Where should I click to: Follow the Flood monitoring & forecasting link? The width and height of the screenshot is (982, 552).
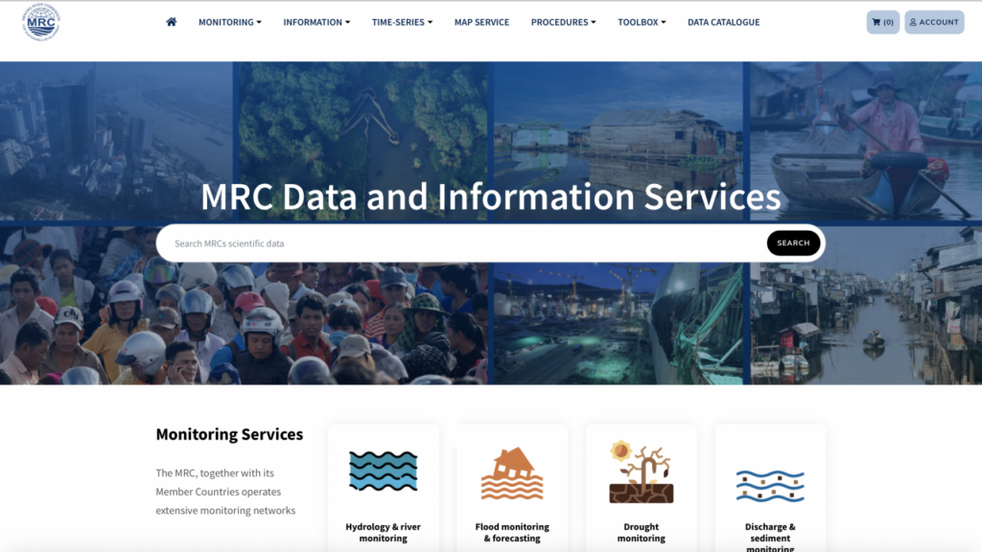click(512, 533)
